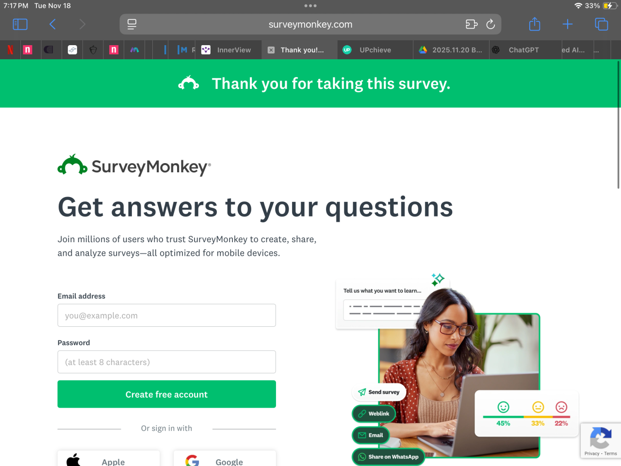Open the Safari sidebar panel

[x=20, y=24]
